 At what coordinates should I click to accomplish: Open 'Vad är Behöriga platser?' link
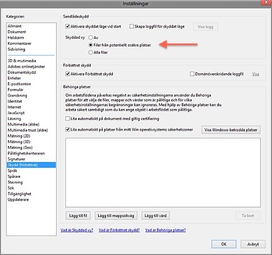(165, 230)
